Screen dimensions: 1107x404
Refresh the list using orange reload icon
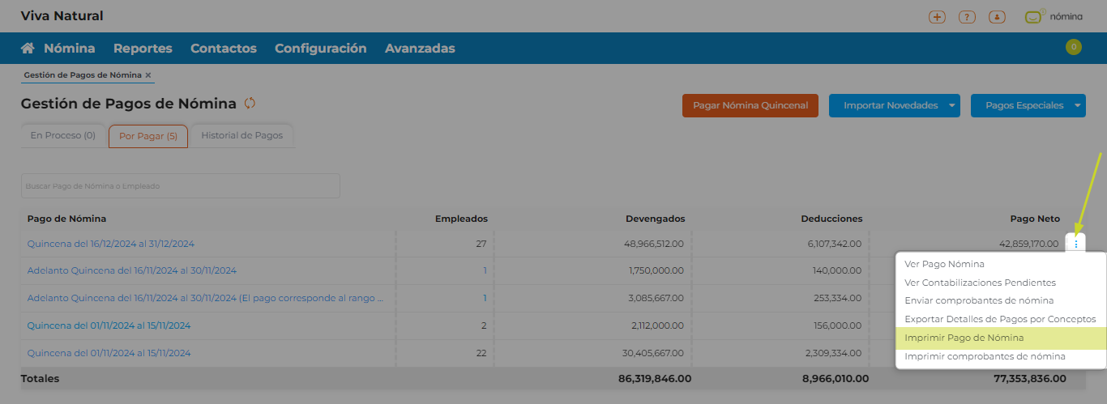click(x=250, y=103)
